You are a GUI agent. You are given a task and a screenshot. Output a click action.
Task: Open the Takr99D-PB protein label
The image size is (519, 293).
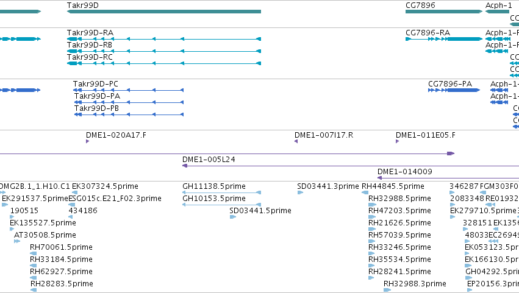click(96, 108)
